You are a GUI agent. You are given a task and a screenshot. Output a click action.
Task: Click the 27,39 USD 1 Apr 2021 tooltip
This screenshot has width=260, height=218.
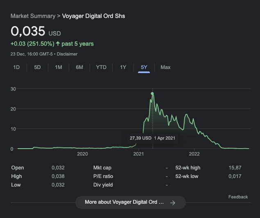click(x=152, y=138)
